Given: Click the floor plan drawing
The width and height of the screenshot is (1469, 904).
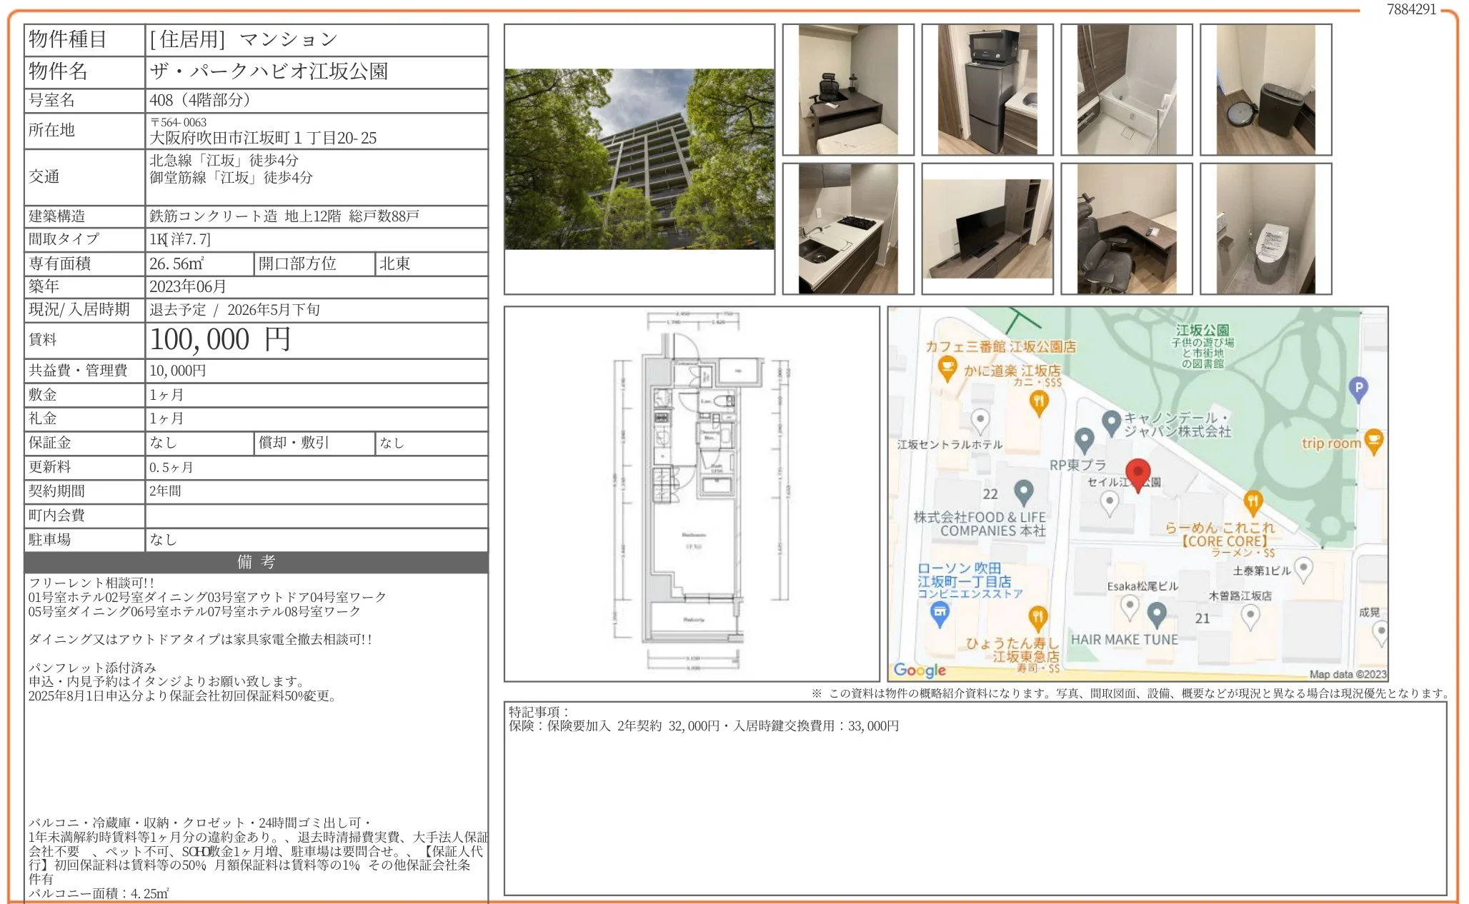Looking at the screenshot, I should [691, 493].
